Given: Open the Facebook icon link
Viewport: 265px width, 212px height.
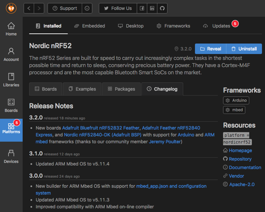Looking at the screenshot, I should (x=142, y=8).
